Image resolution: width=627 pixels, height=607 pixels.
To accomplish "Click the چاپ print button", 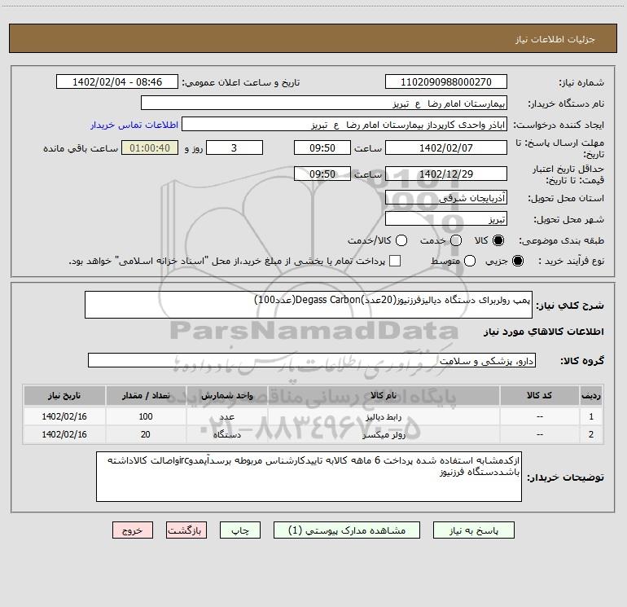I will pos(240,530).
